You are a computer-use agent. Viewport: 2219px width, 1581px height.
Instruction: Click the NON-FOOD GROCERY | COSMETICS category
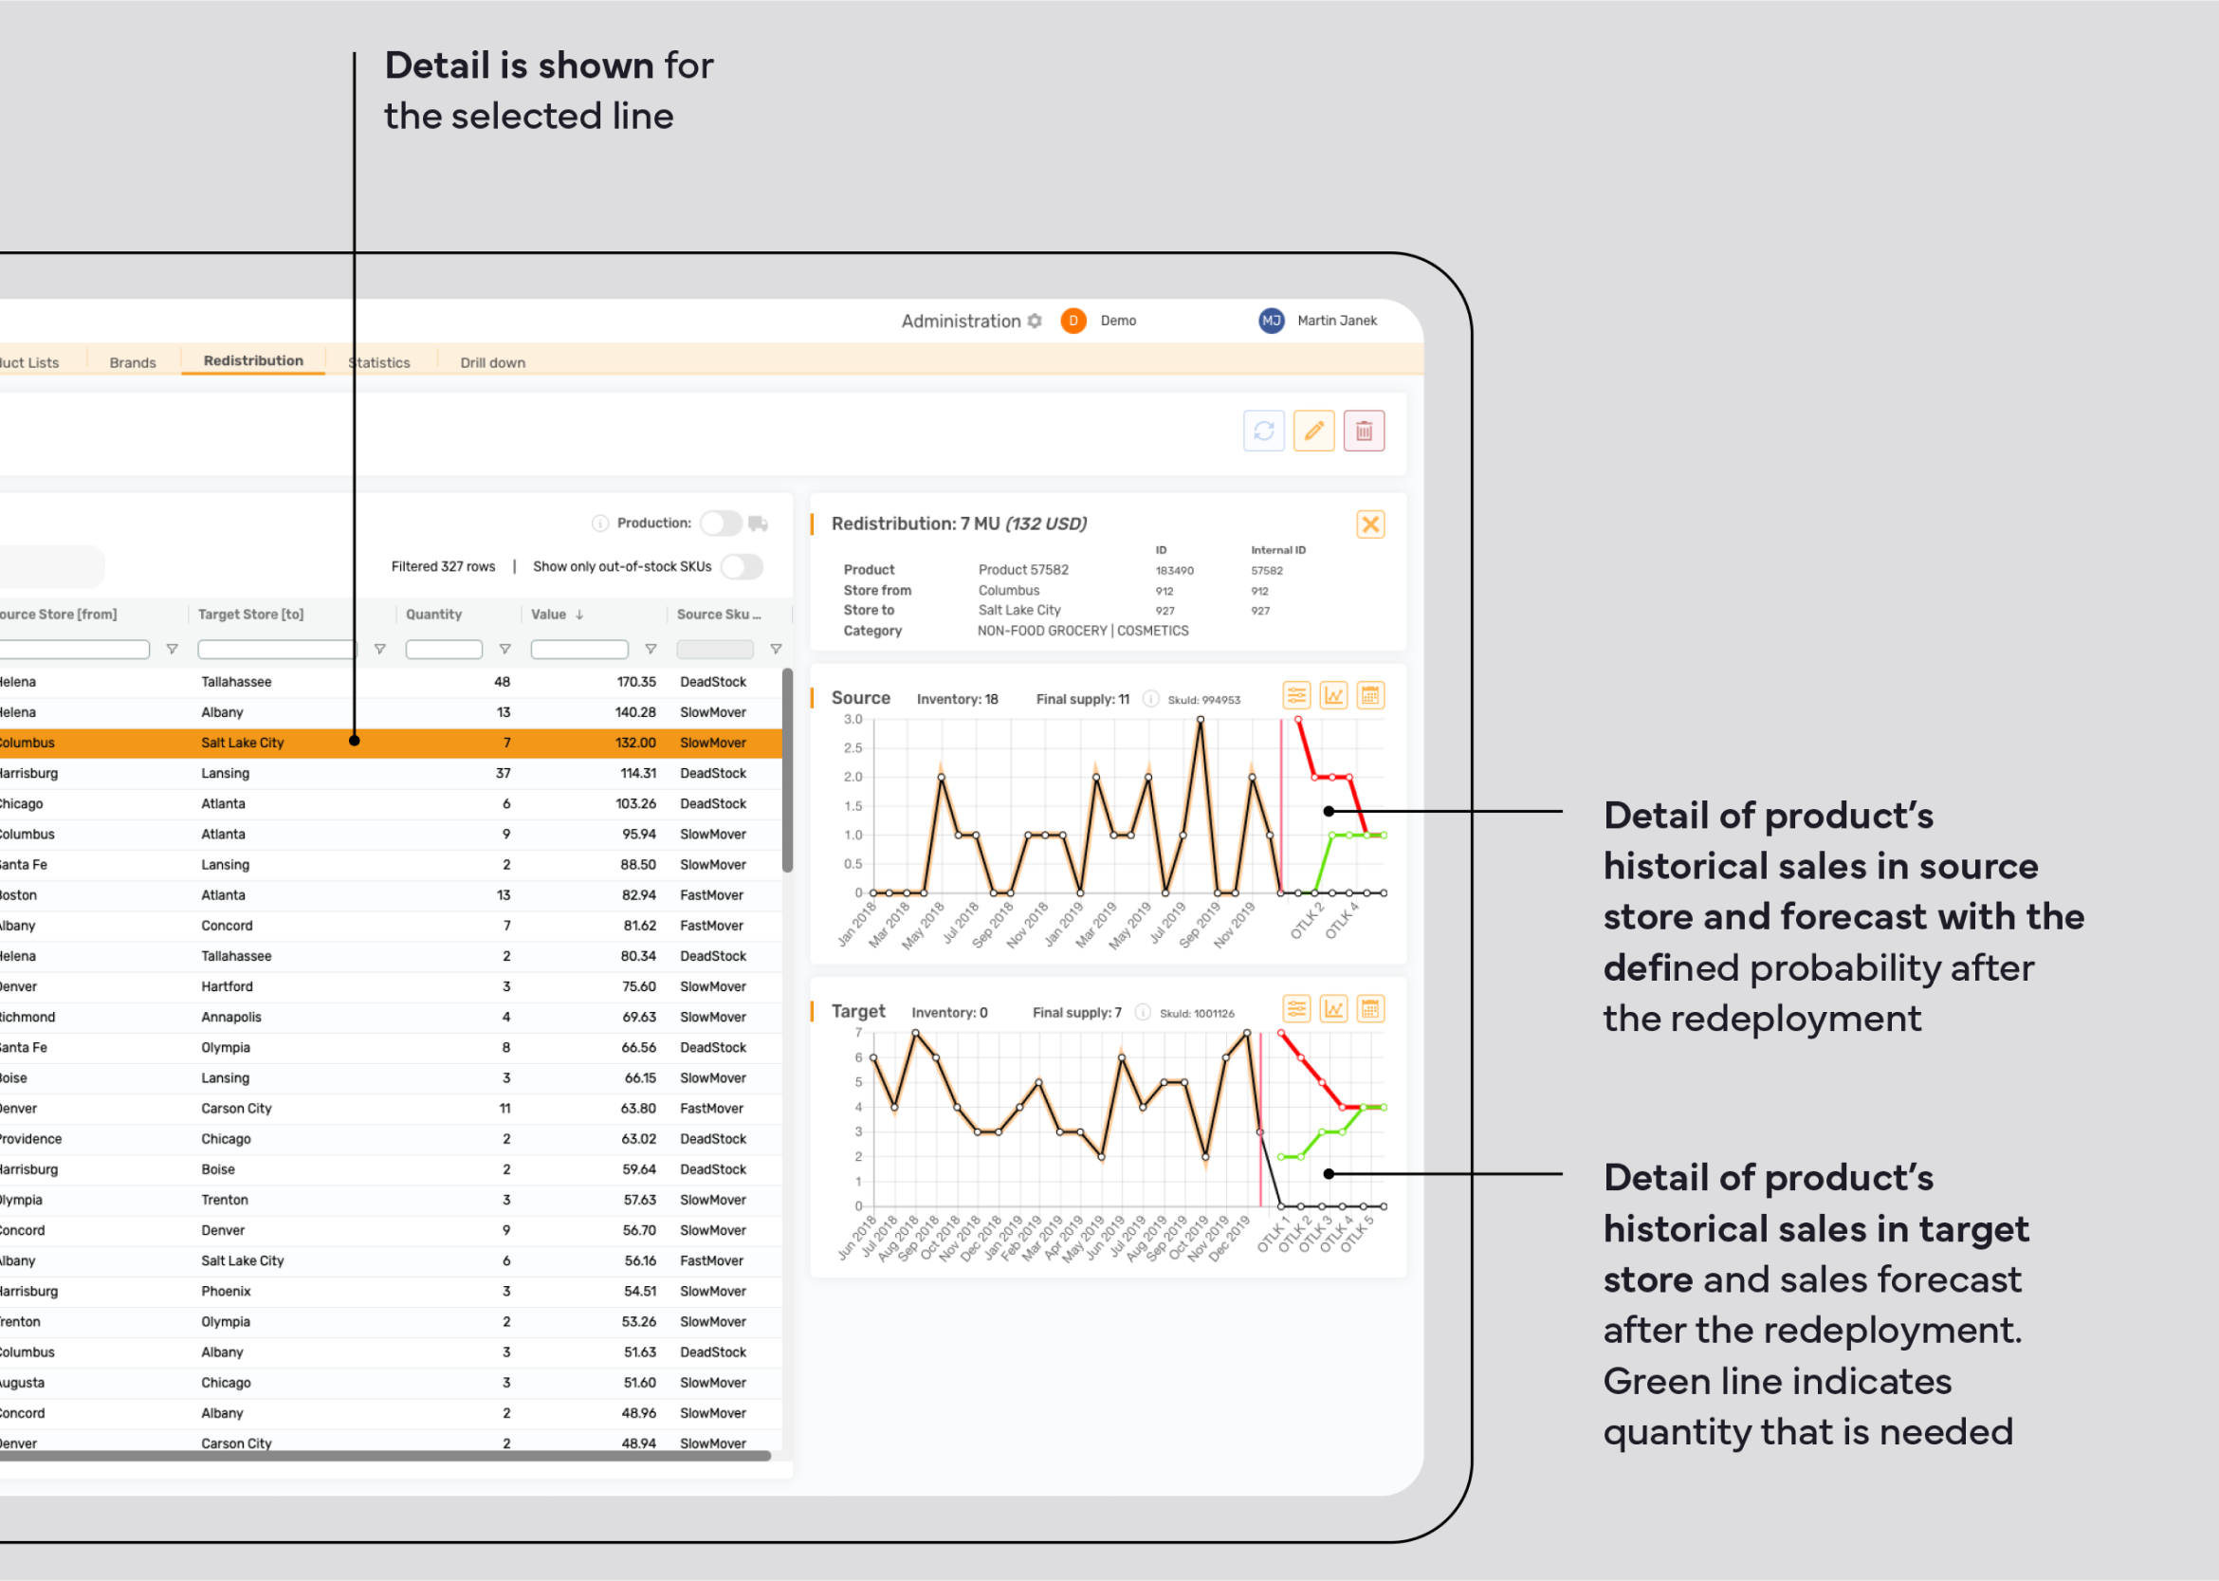(x=1082, y=631)
